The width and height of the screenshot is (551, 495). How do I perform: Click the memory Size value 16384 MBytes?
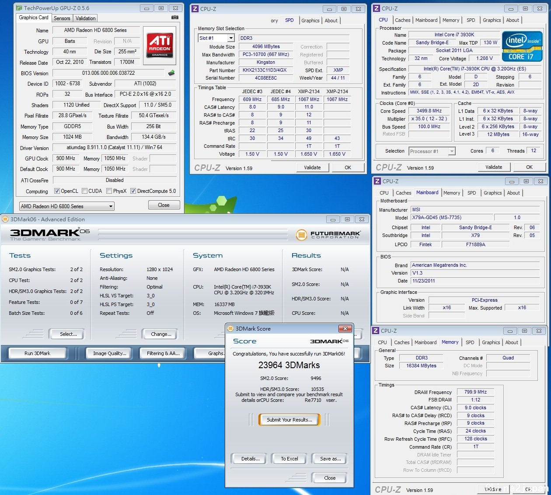tap(421, 366)
